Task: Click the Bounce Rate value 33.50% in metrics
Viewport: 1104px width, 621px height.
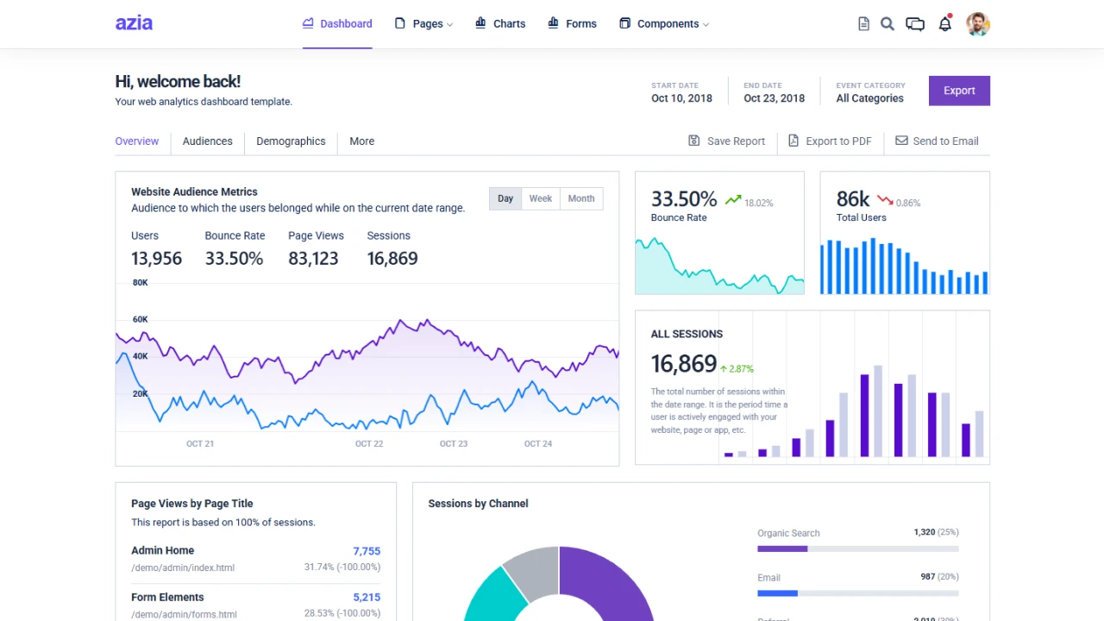Action: click(234, 259)
